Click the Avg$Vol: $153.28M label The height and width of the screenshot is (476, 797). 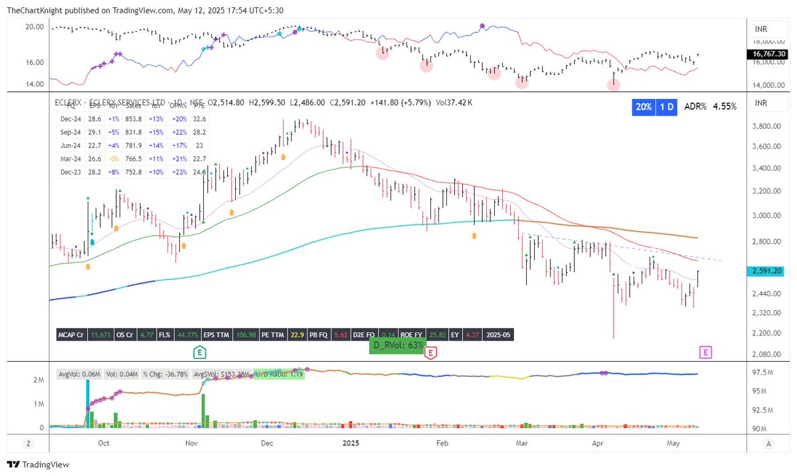(221, 374)
